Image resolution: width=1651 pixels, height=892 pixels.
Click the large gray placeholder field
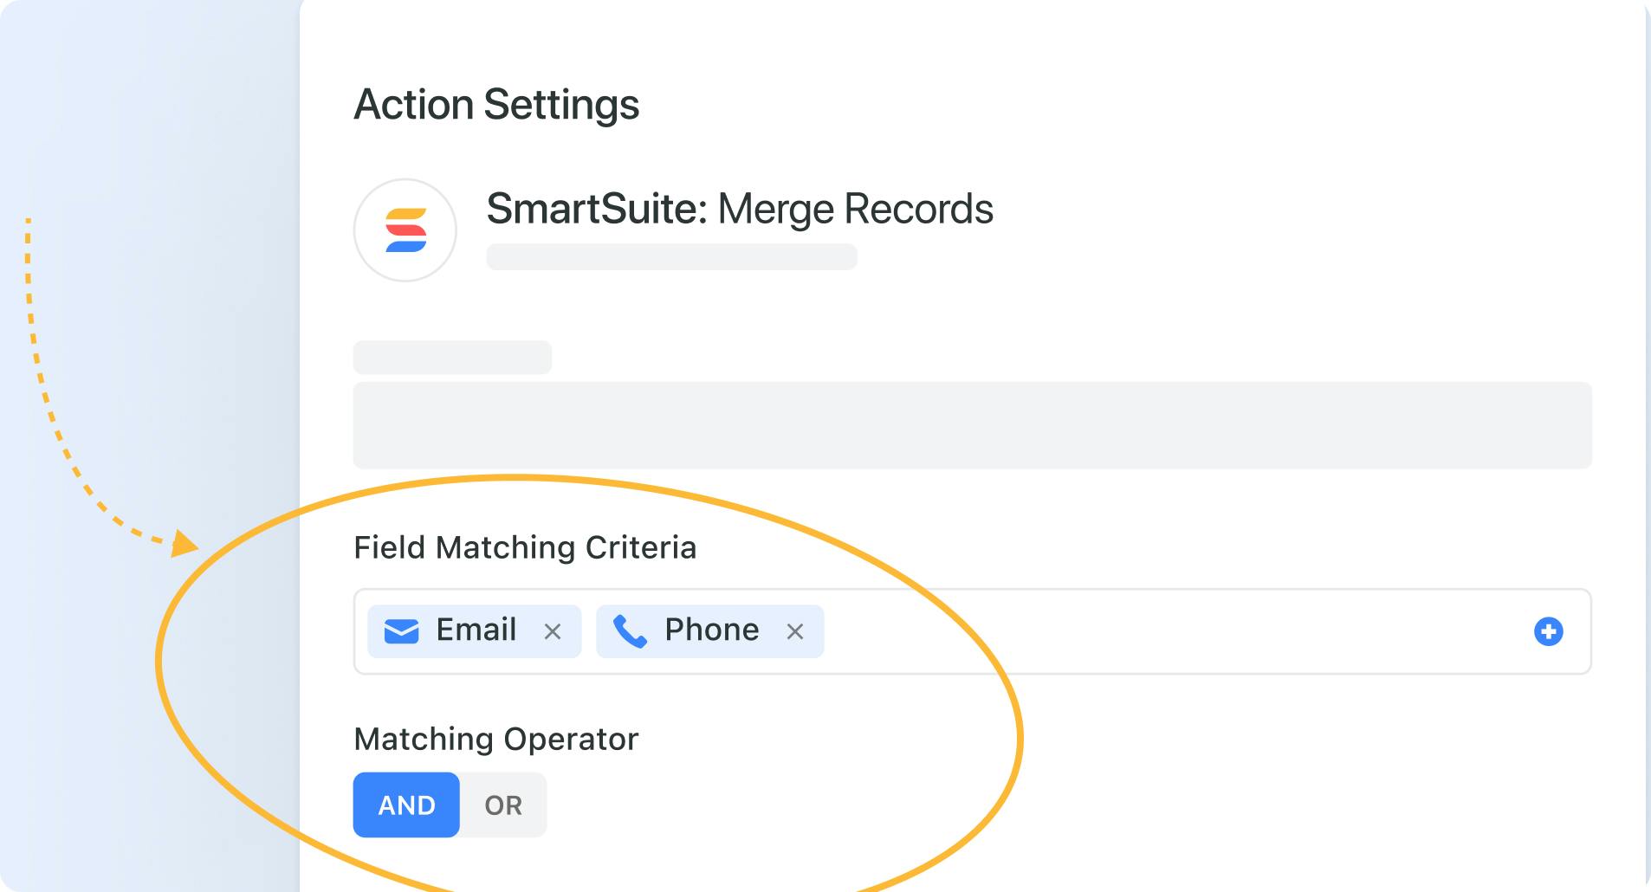972,425
